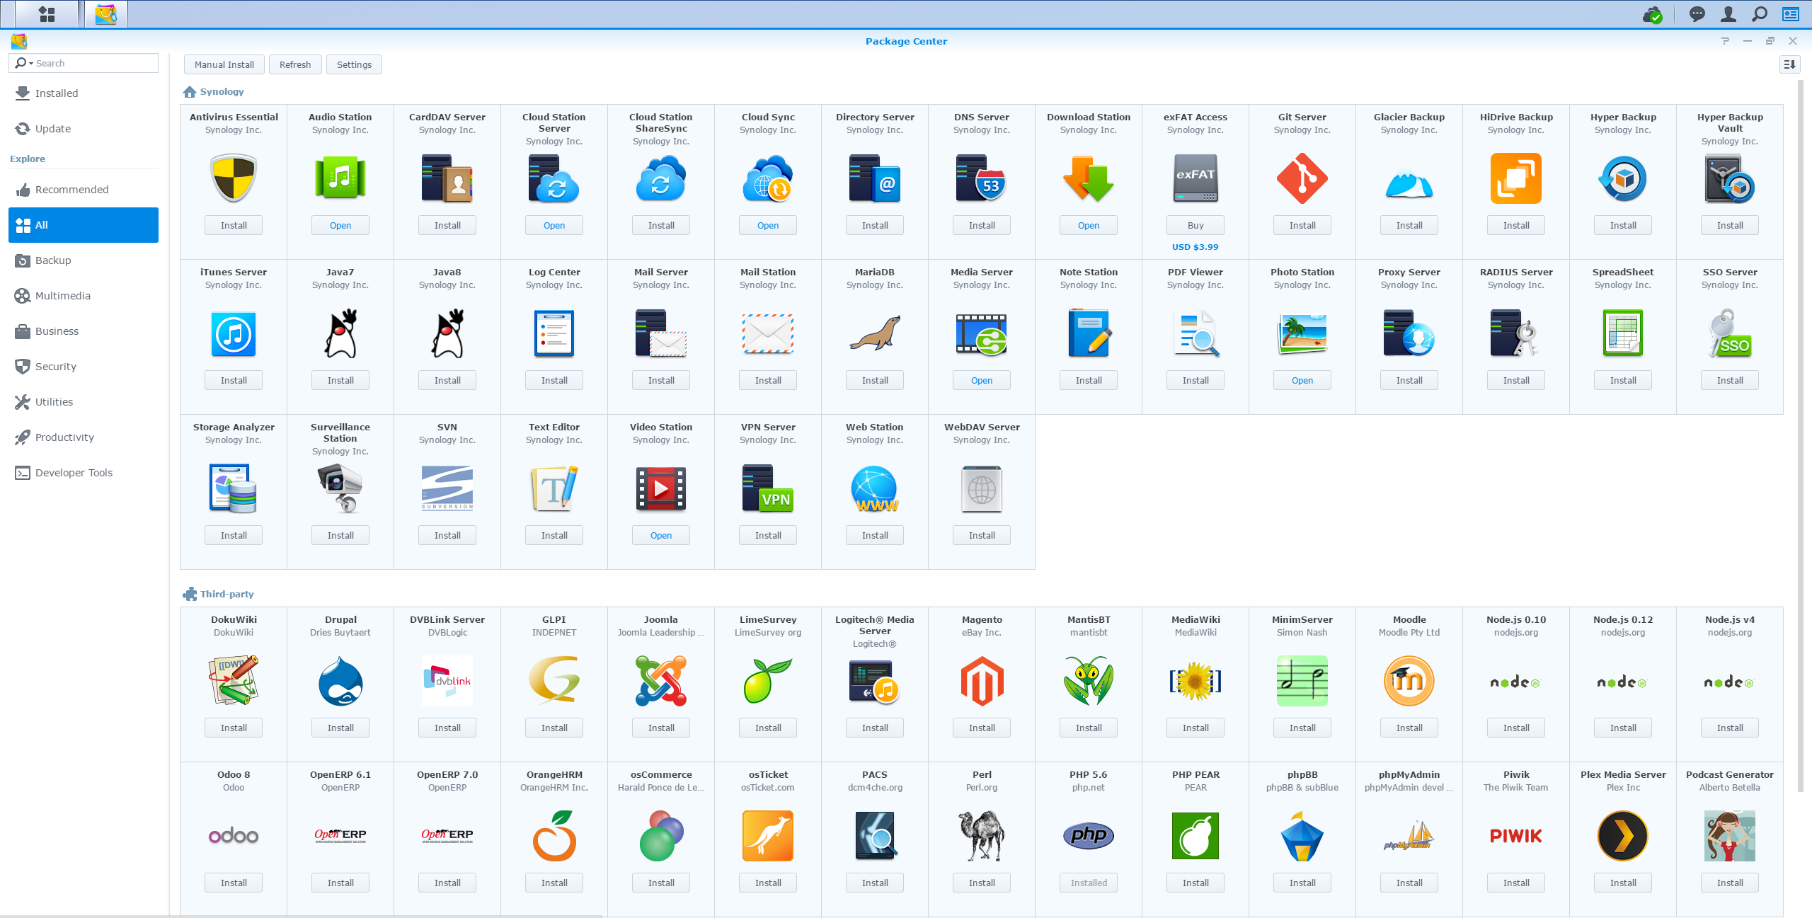Open the widgets panel icon
The width and height of the screenshot is (1812, 918).
pyautogui.click(x=1791, y=13)
